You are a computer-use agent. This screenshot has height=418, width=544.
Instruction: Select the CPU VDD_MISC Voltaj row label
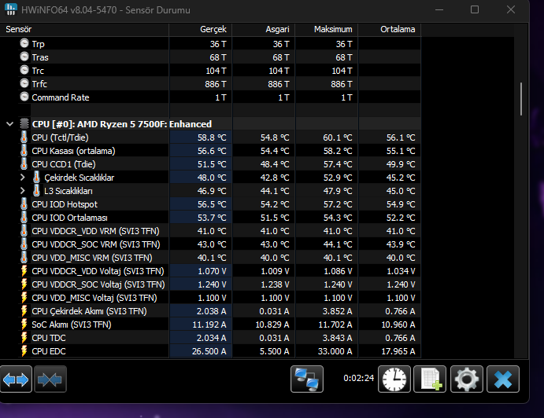pyautogui.click(x=94, y=298)
